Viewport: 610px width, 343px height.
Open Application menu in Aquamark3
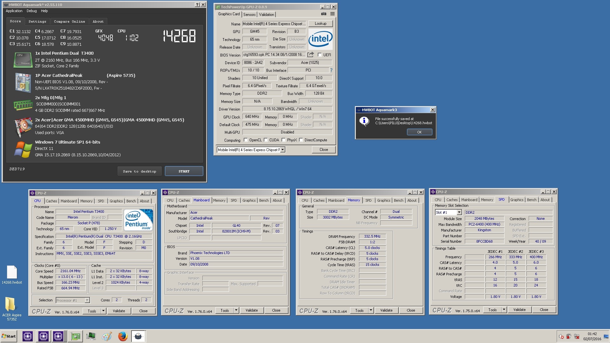coord(14,11)
